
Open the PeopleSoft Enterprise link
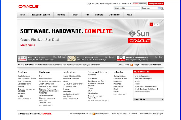[x=71, y=79]
